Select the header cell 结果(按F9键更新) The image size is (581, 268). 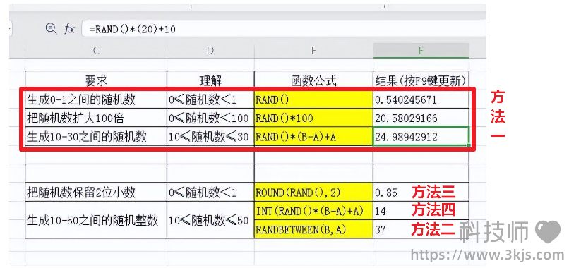(x=421, y=80)
